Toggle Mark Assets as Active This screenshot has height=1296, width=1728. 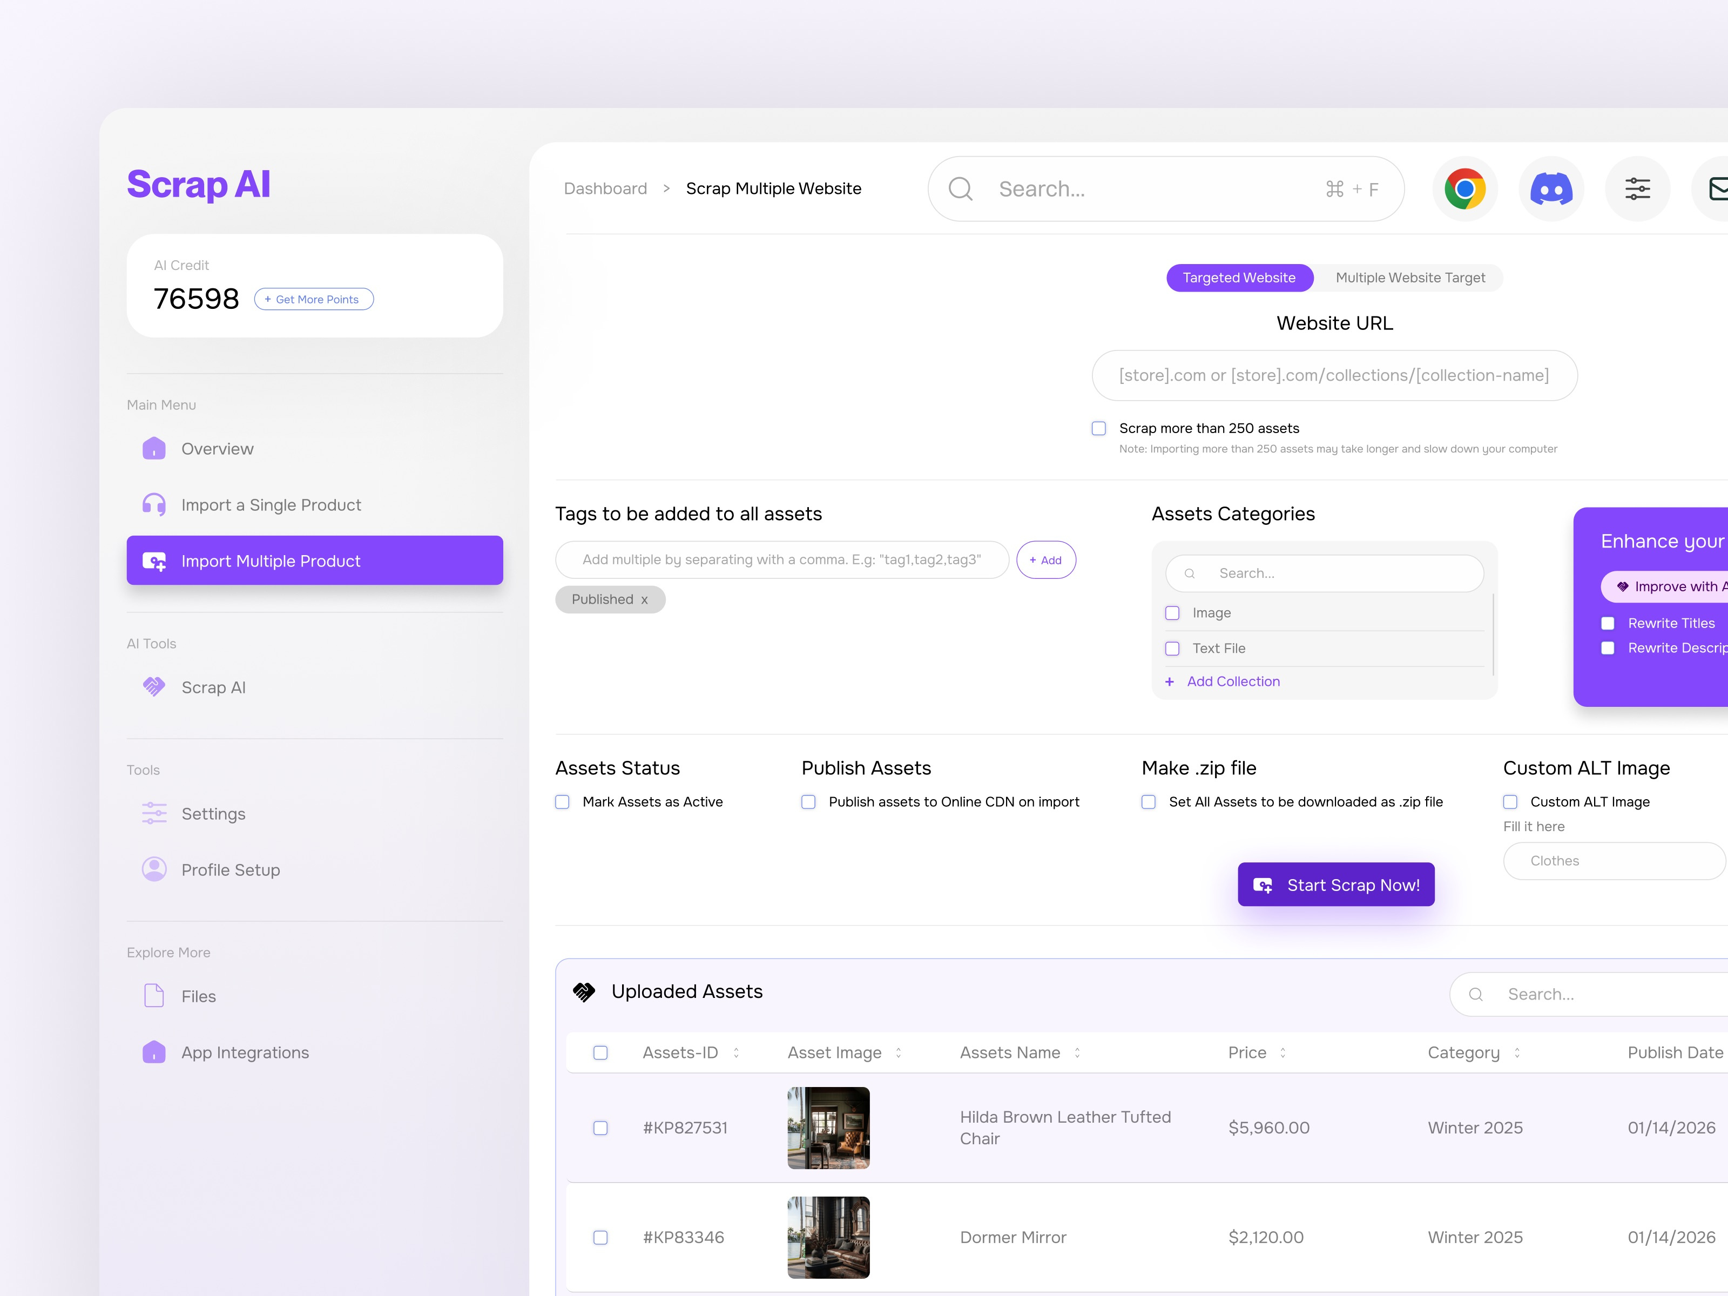coord(562,801)
